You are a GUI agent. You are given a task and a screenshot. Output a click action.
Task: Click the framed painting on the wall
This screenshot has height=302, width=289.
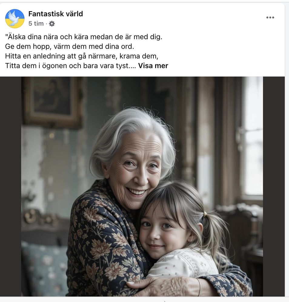click(52, 102)
